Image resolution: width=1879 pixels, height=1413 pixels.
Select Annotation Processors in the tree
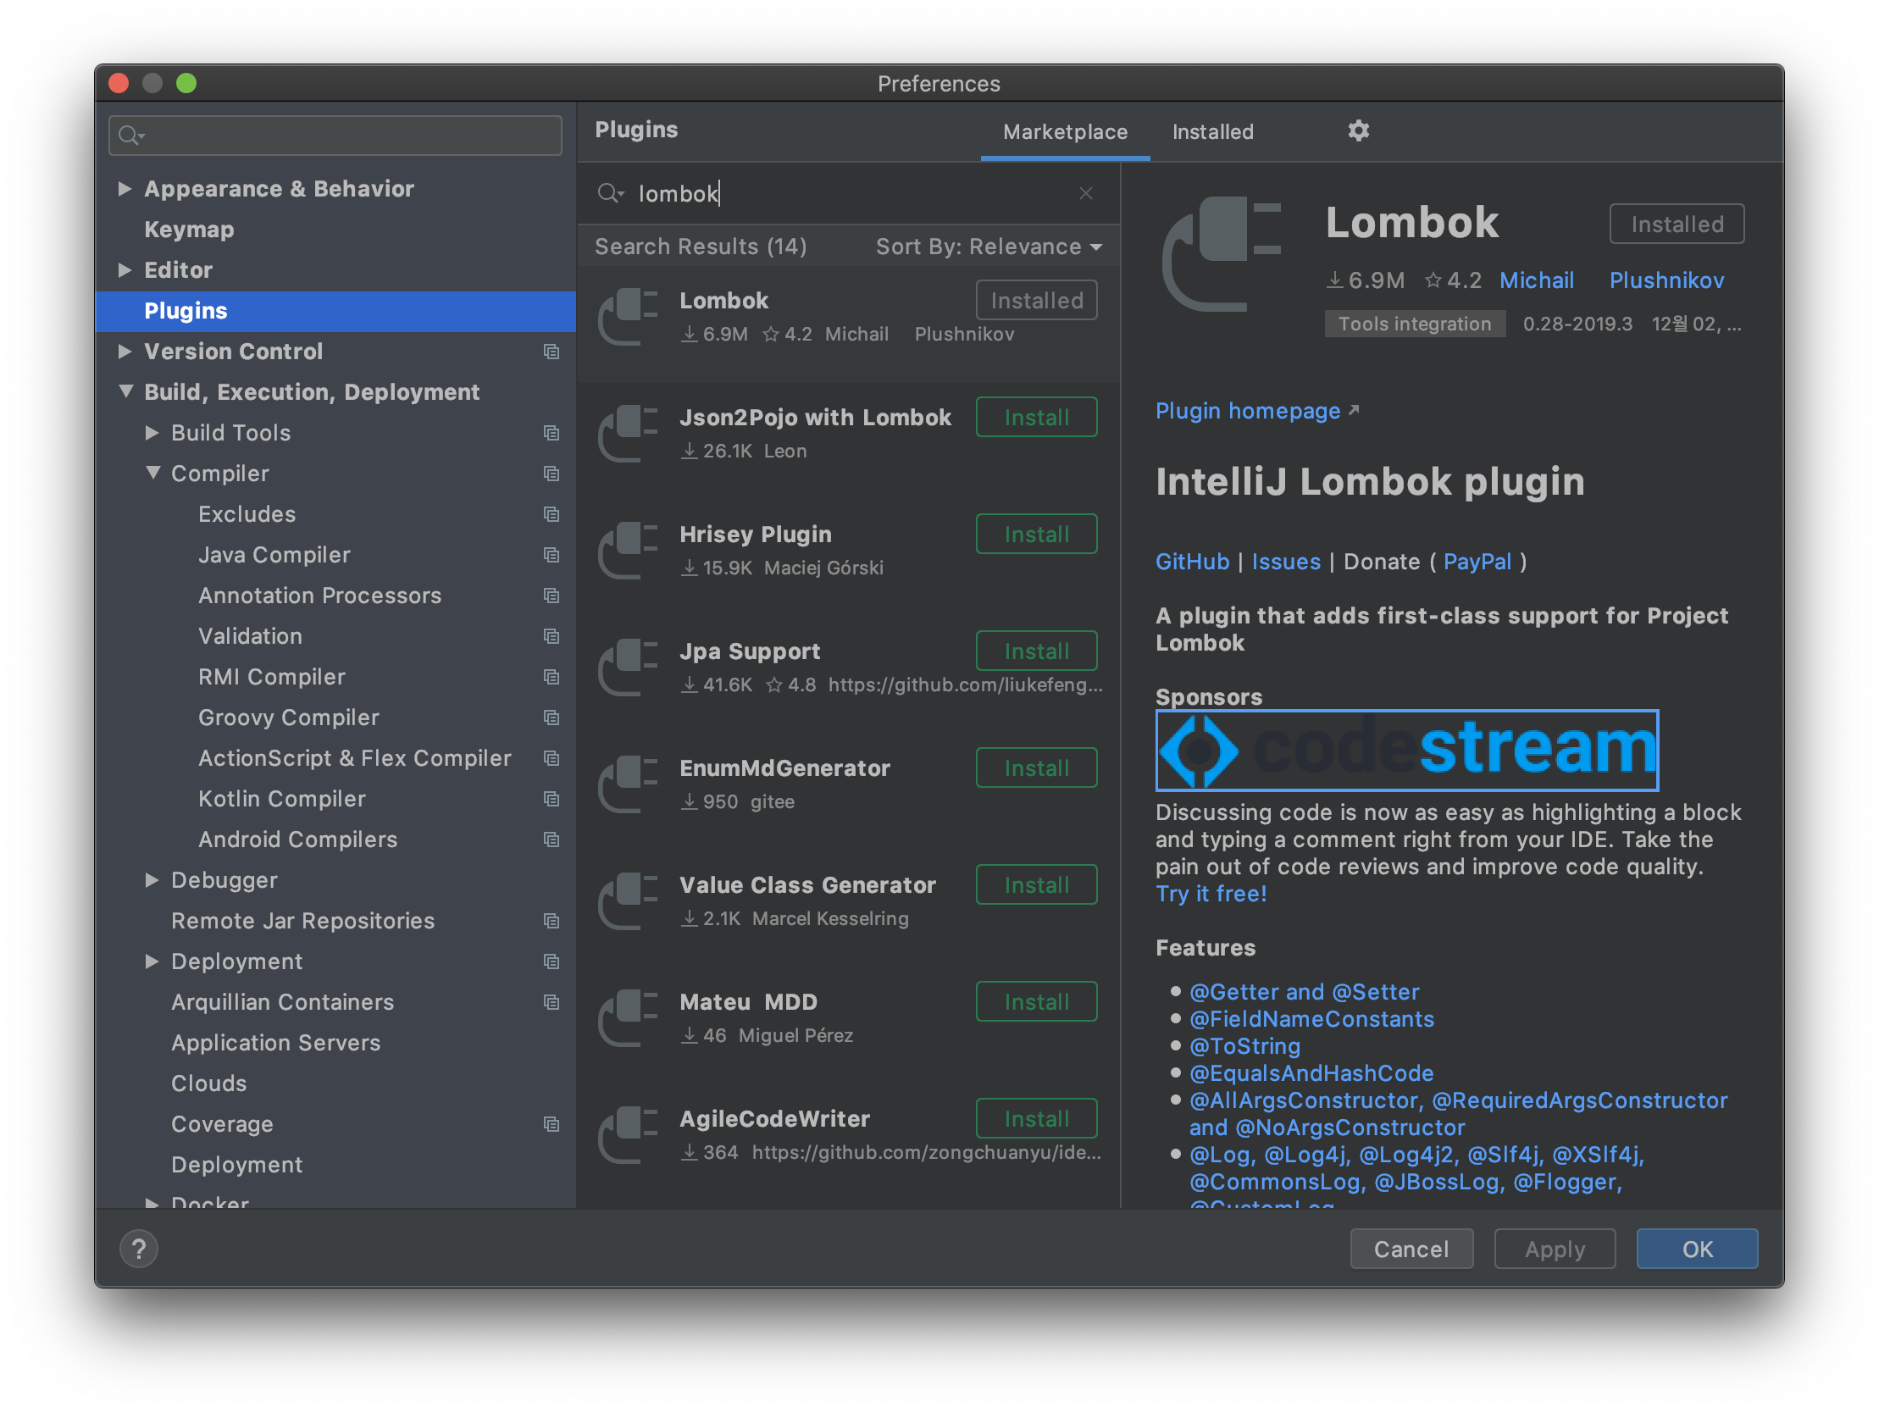coord(319,596)
